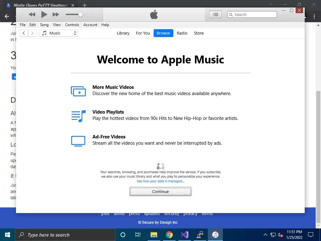Click the 'Welcome to Apple Music' heading

coord(160,60)
